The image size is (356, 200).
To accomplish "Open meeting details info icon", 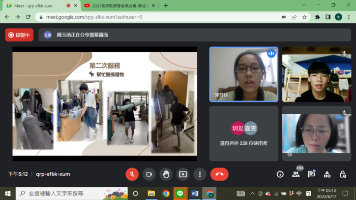I will pyautogui.click(x=280, y=174).
